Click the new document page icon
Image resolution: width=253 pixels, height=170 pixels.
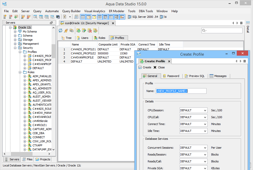coord(65,17)
